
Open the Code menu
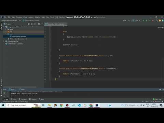25,17
